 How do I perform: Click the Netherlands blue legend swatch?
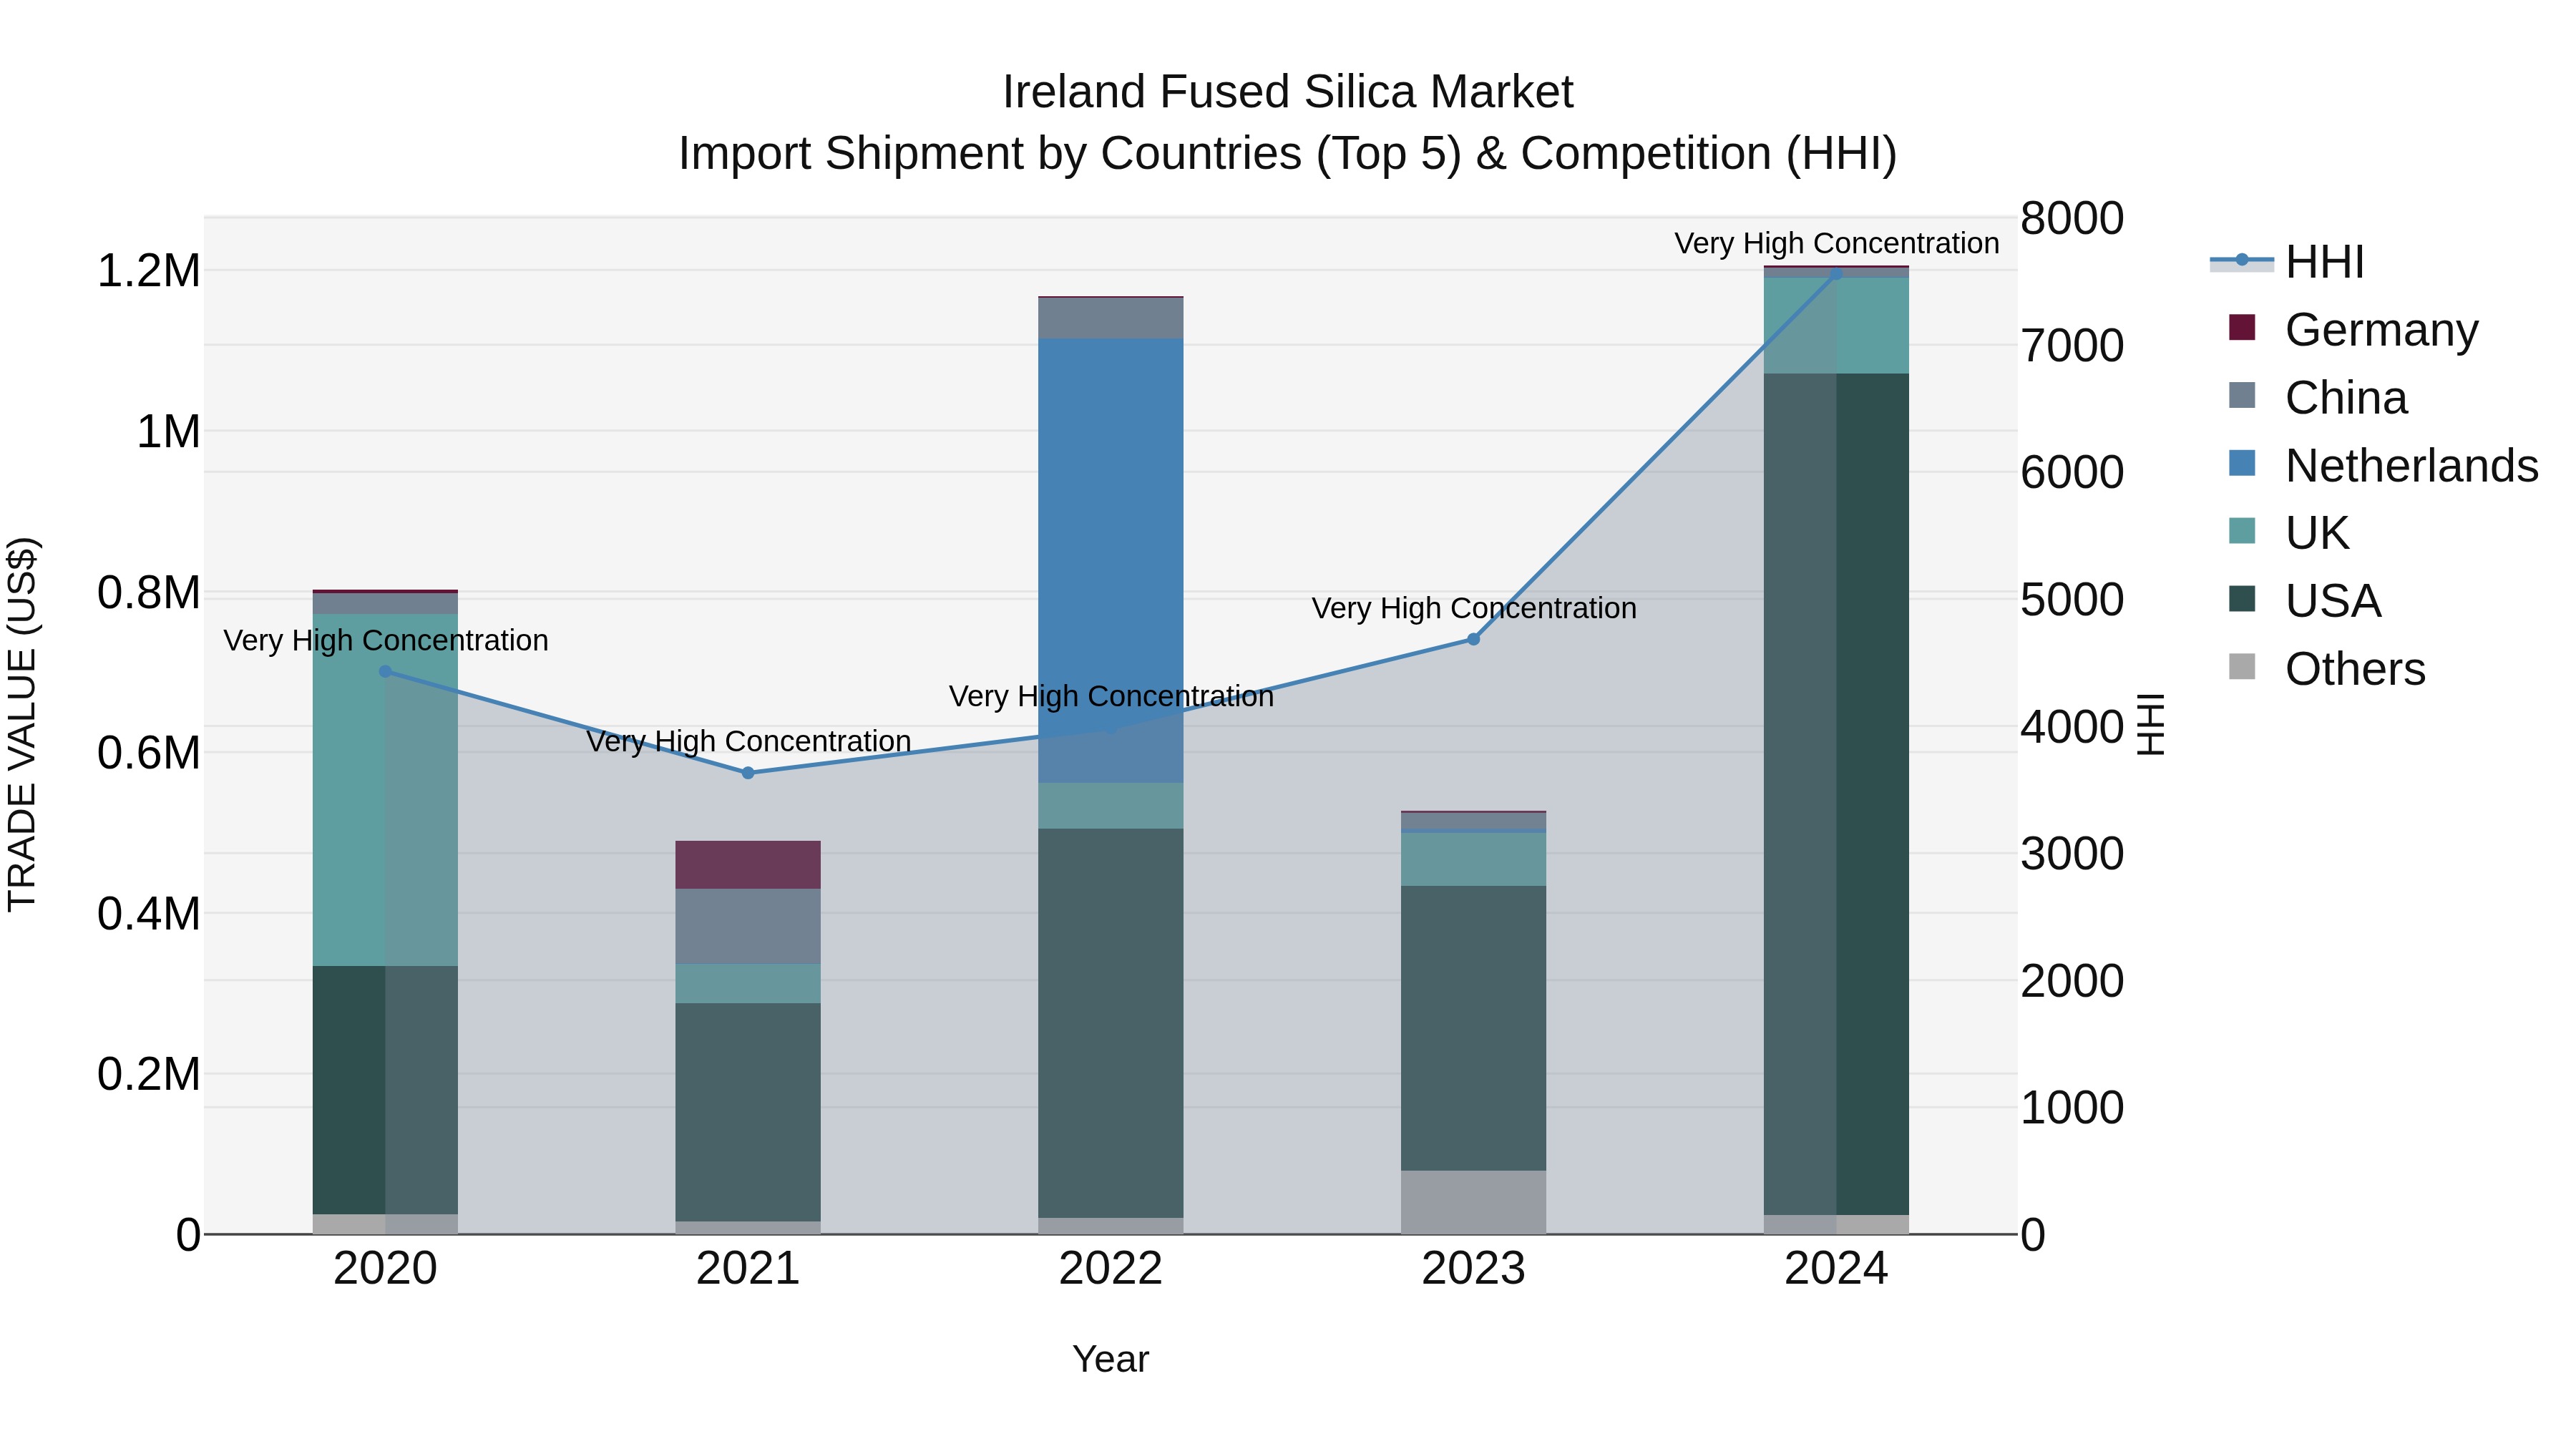click(x=2242, y=463)
